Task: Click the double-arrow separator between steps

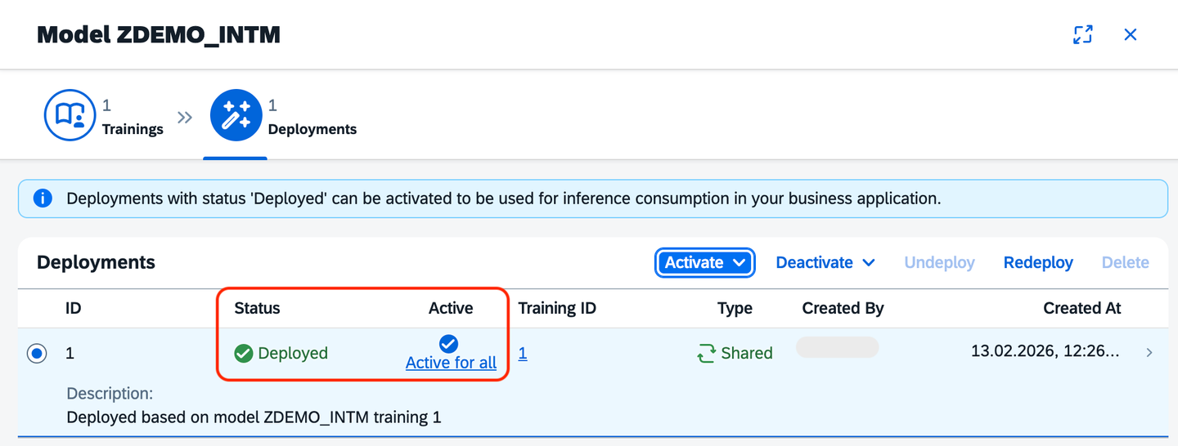Action: pos(185,118)
